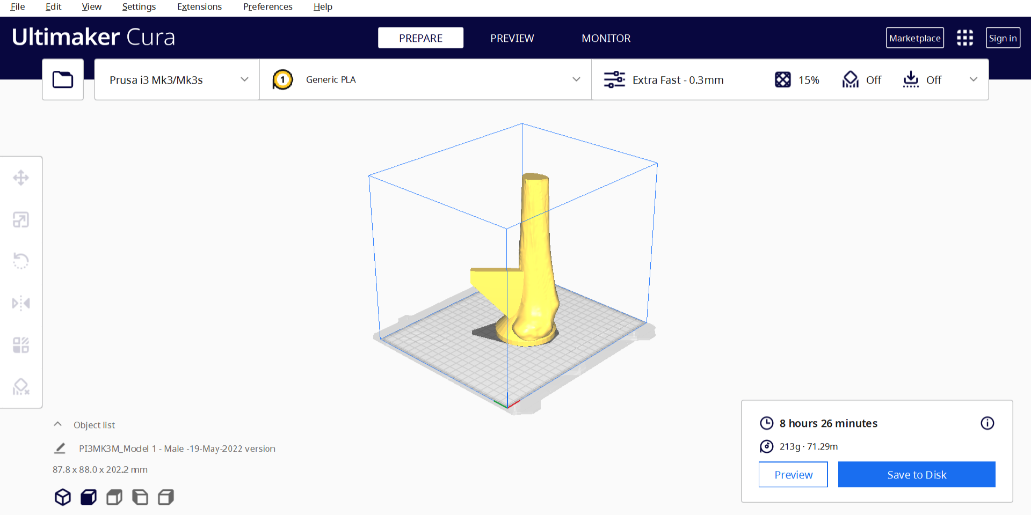Click the print time info icon

tap(987, 423)
